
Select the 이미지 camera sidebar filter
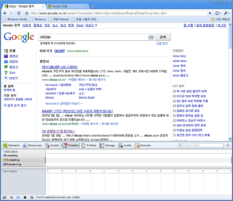pyautogui.click(x=14, y=62)
